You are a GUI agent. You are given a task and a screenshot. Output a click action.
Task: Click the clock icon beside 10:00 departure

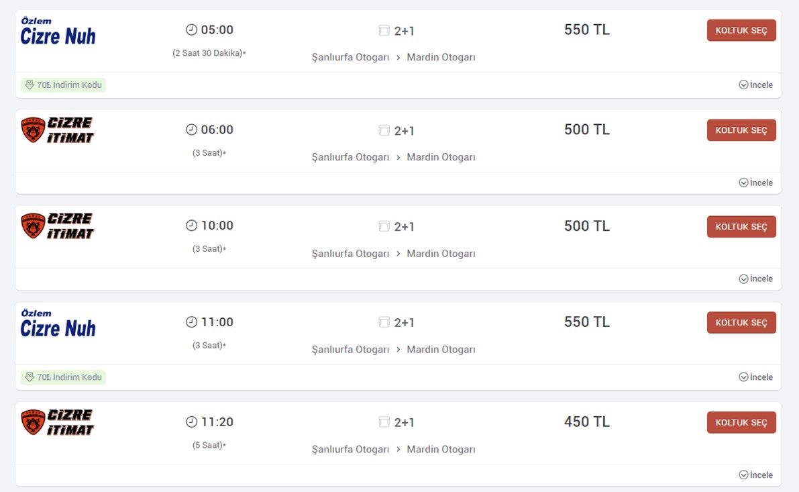pyautogui.click(x=191, y=226)
